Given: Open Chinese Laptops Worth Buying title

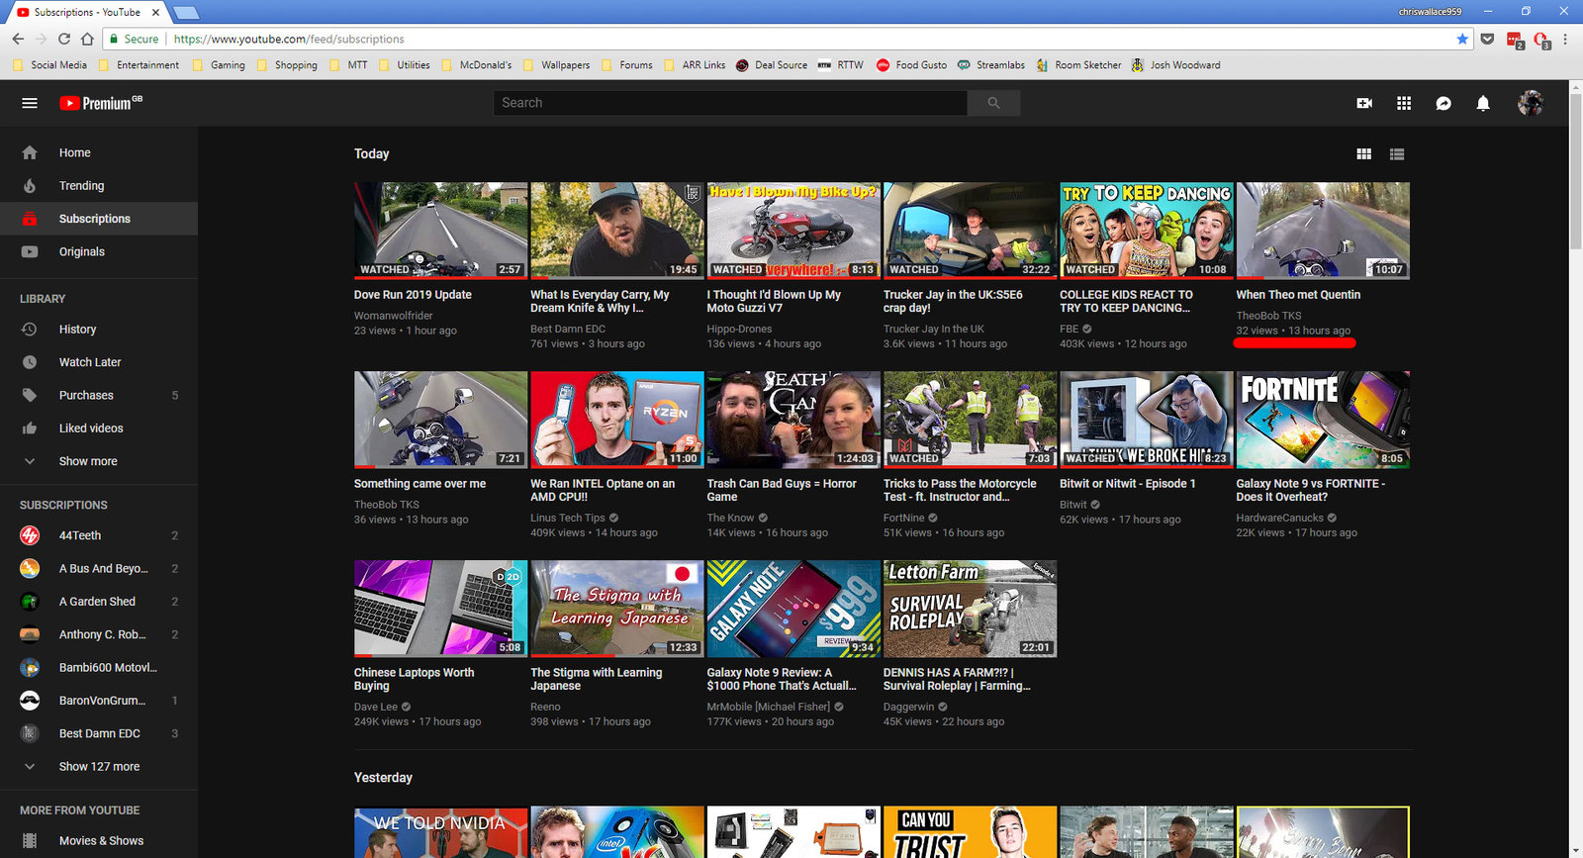Looking at the screenshot, I should 414,679.
